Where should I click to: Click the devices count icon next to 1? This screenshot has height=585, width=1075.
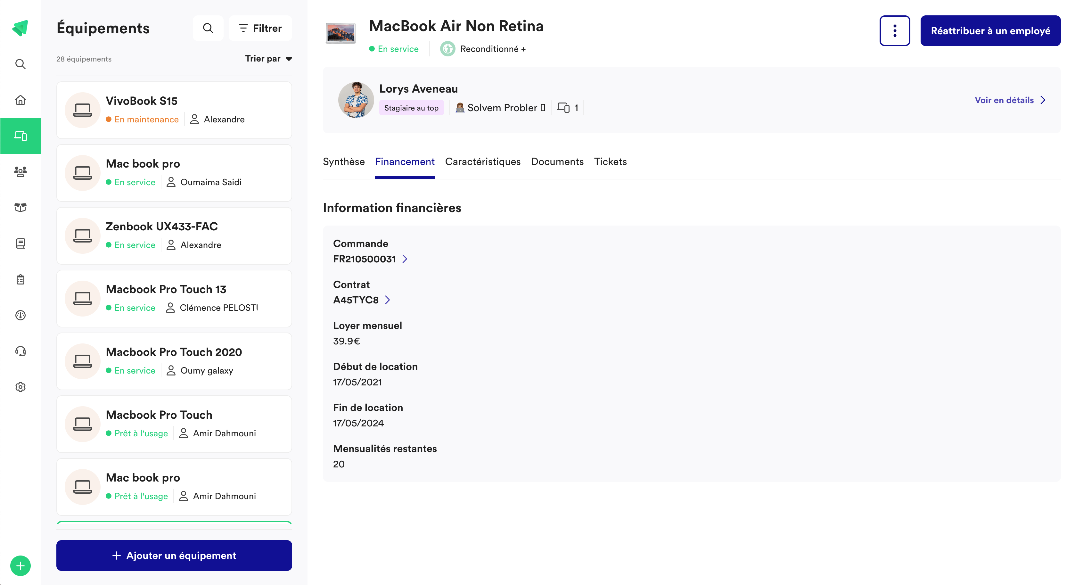563,108
